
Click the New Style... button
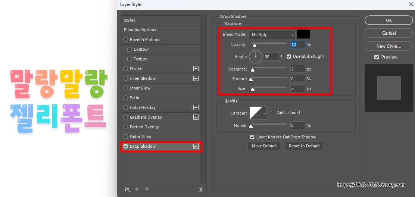(389, 46)
